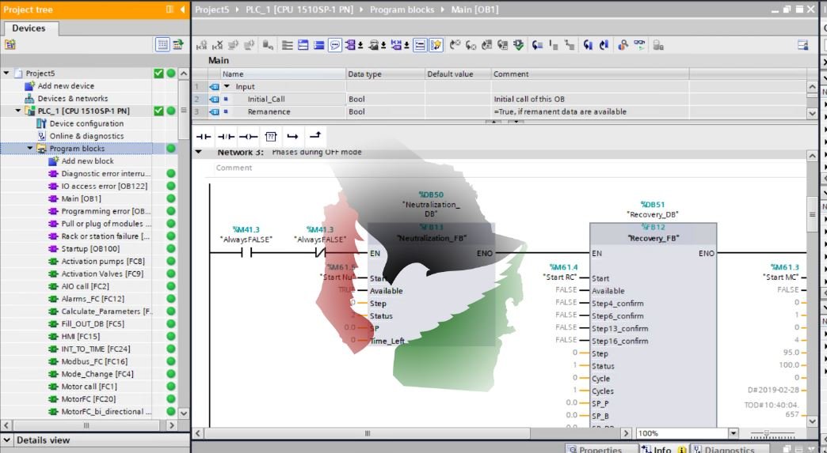Open the 100% zoom level dropdown

coord(733,433)
